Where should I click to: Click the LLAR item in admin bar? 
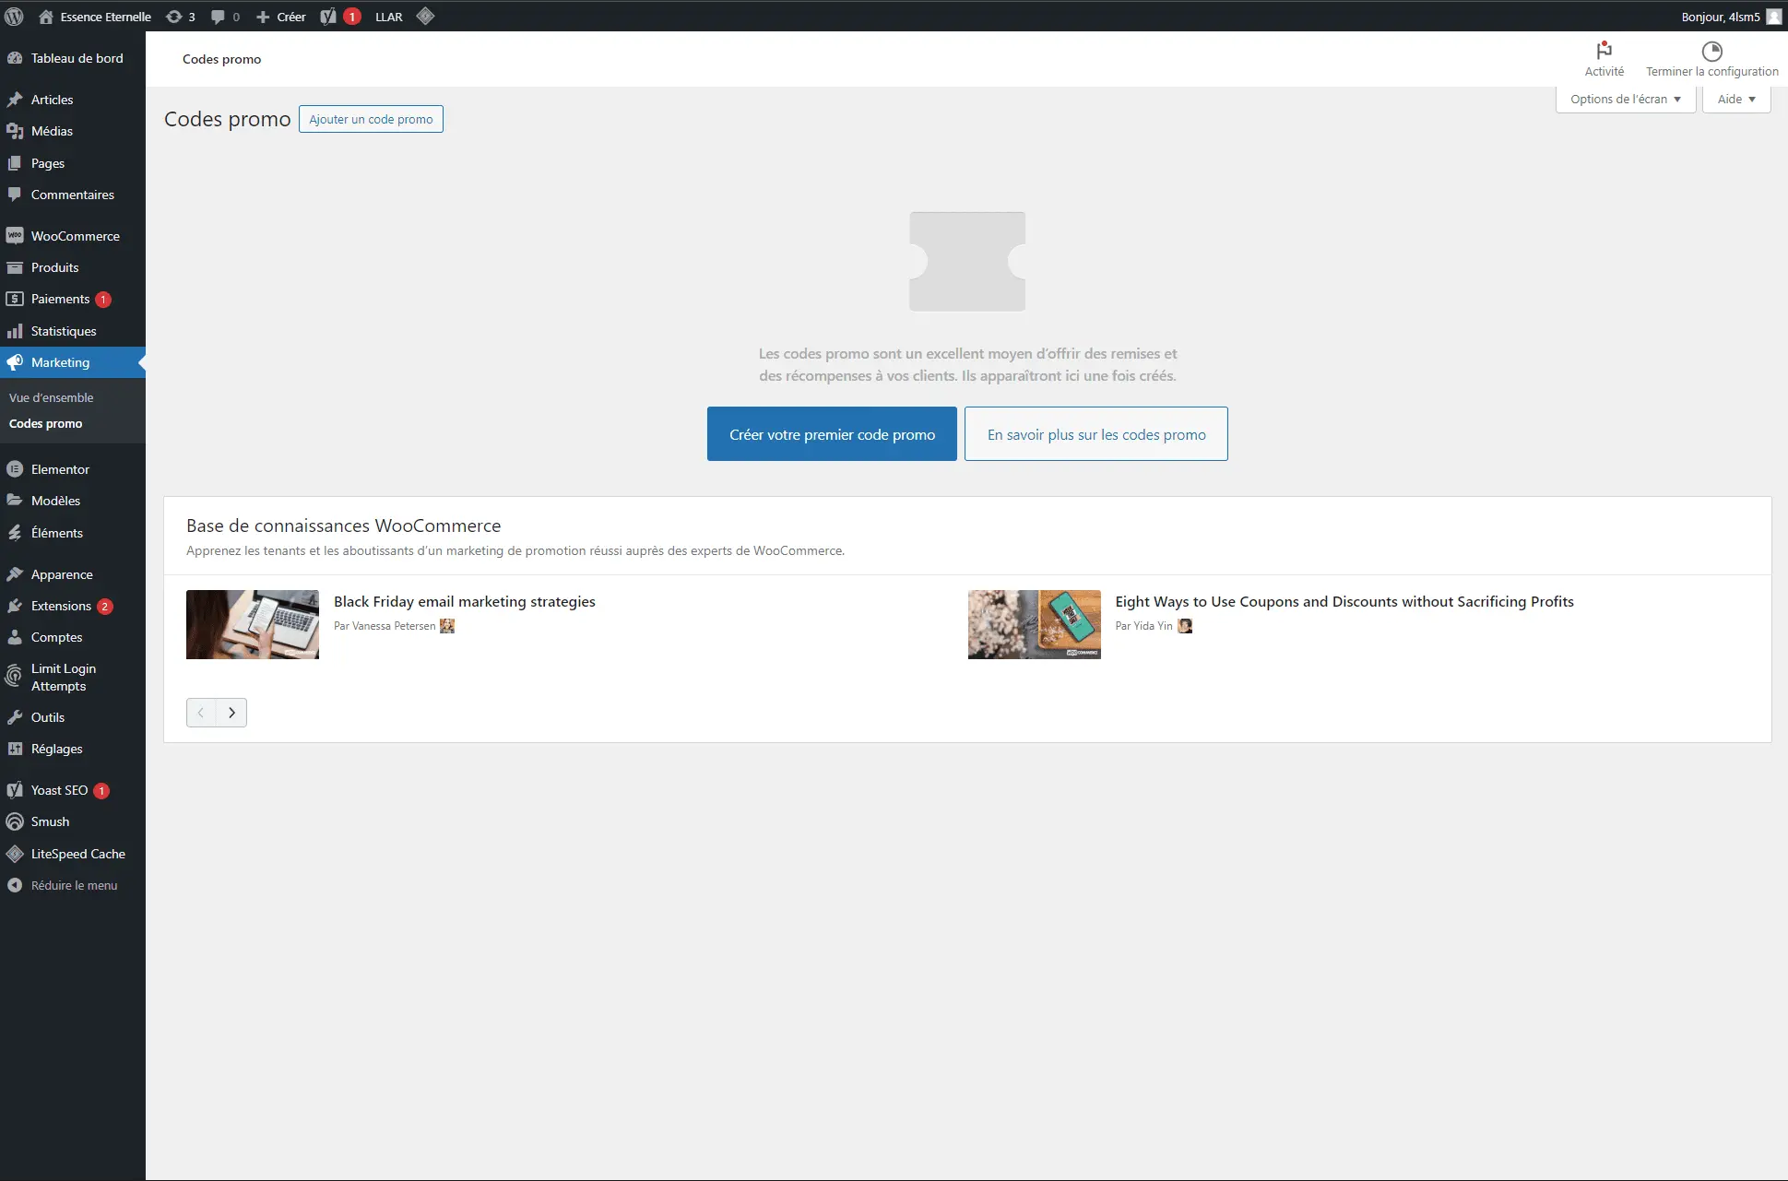click(x=389, y=17)
